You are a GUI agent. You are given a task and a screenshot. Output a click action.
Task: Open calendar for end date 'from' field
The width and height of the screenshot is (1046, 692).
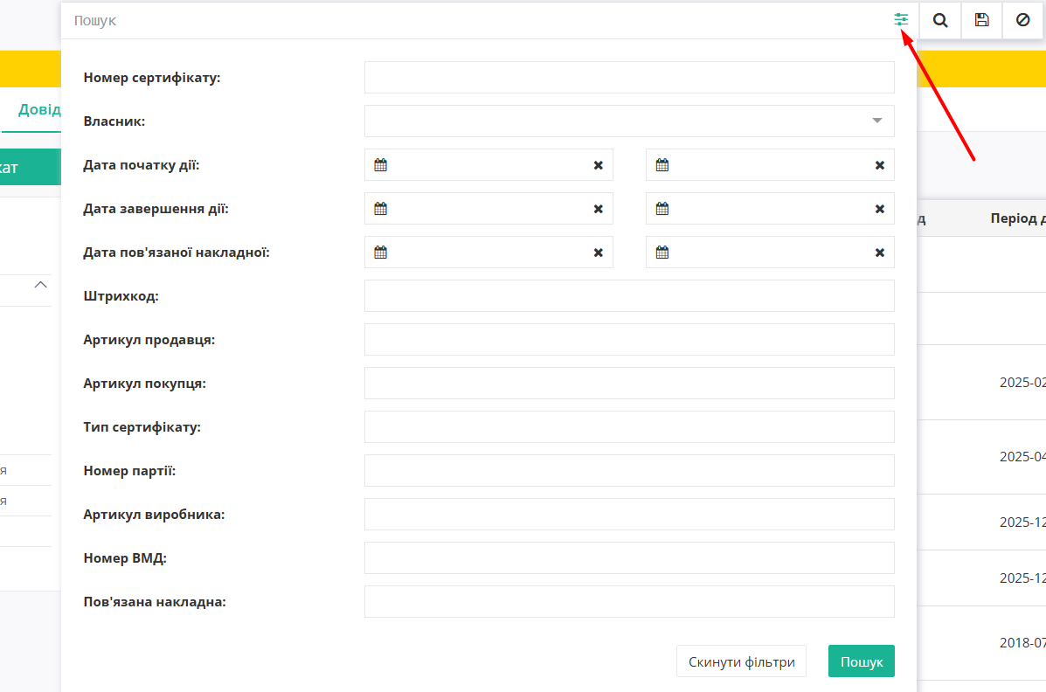380,209
